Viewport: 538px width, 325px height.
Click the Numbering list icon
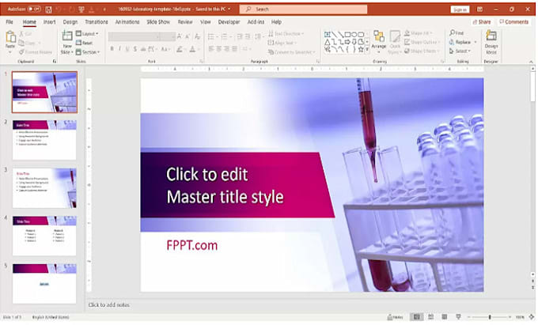[225, 36]
